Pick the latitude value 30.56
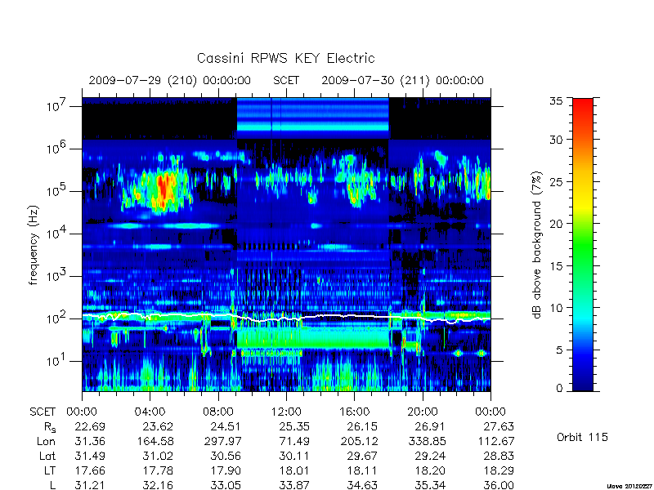Screen dimensions: 654x490 pos(226,456)
